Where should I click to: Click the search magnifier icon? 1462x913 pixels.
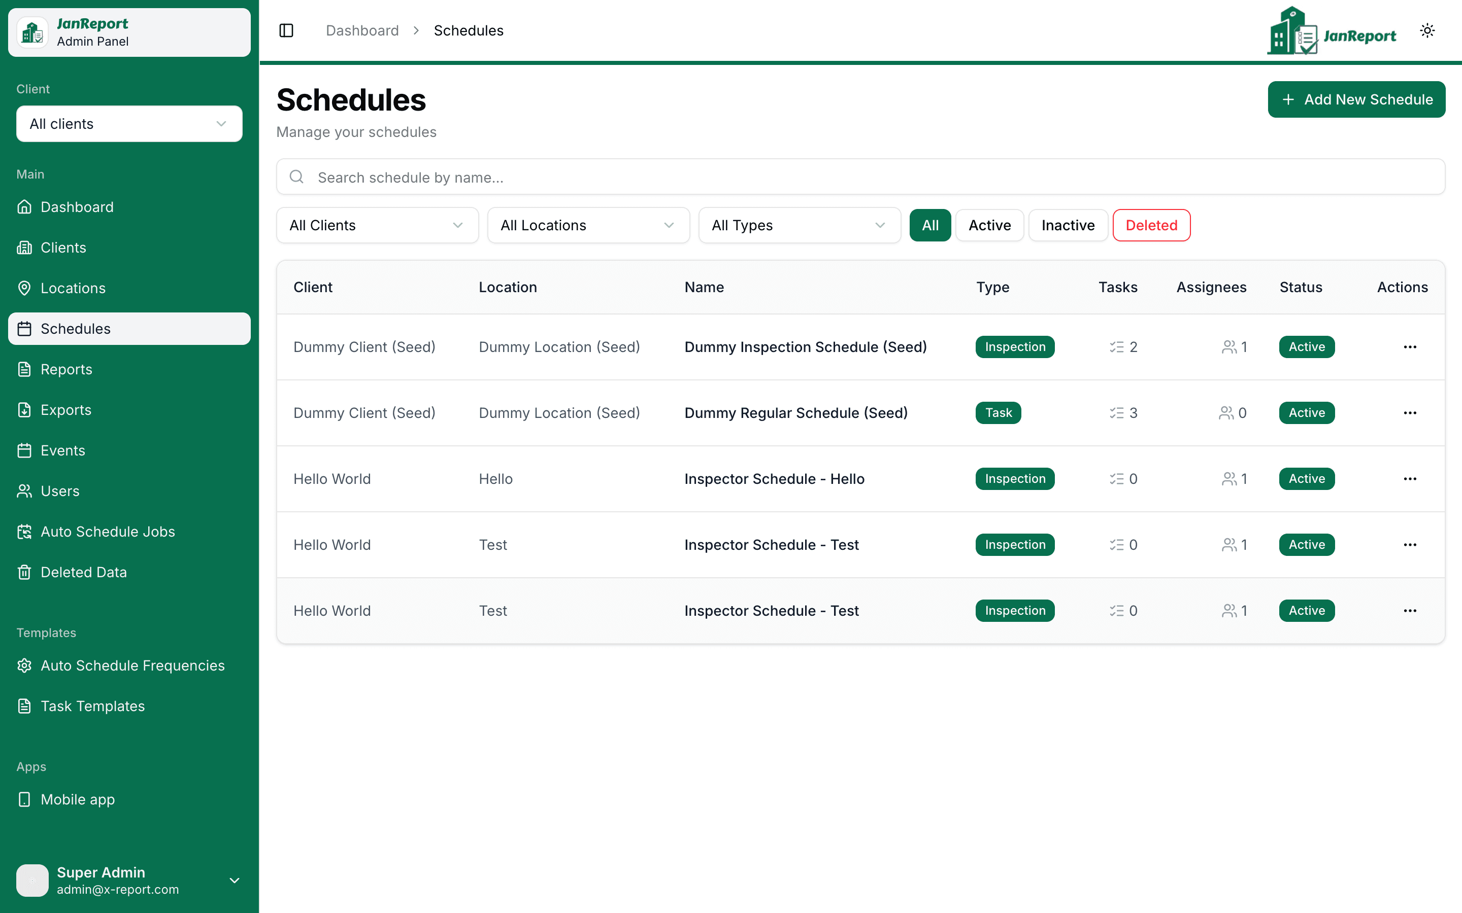click(296, 177)
